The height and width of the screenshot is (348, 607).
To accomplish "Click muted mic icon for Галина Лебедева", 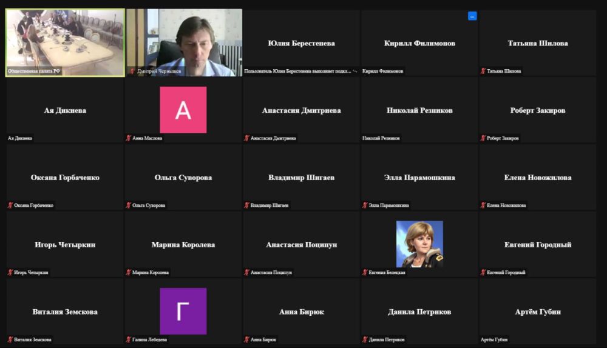I will pyautogui.click(x=129, y=340).
